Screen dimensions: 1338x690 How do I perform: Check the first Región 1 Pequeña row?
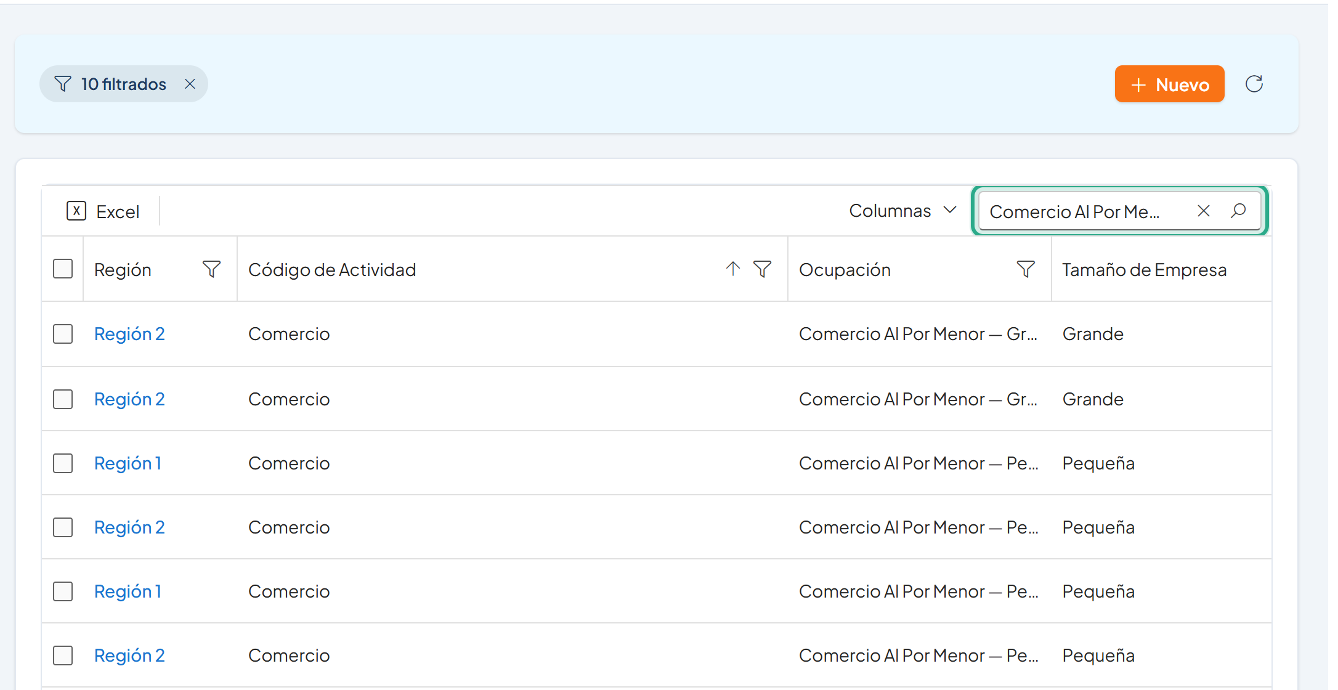point(63,463)
